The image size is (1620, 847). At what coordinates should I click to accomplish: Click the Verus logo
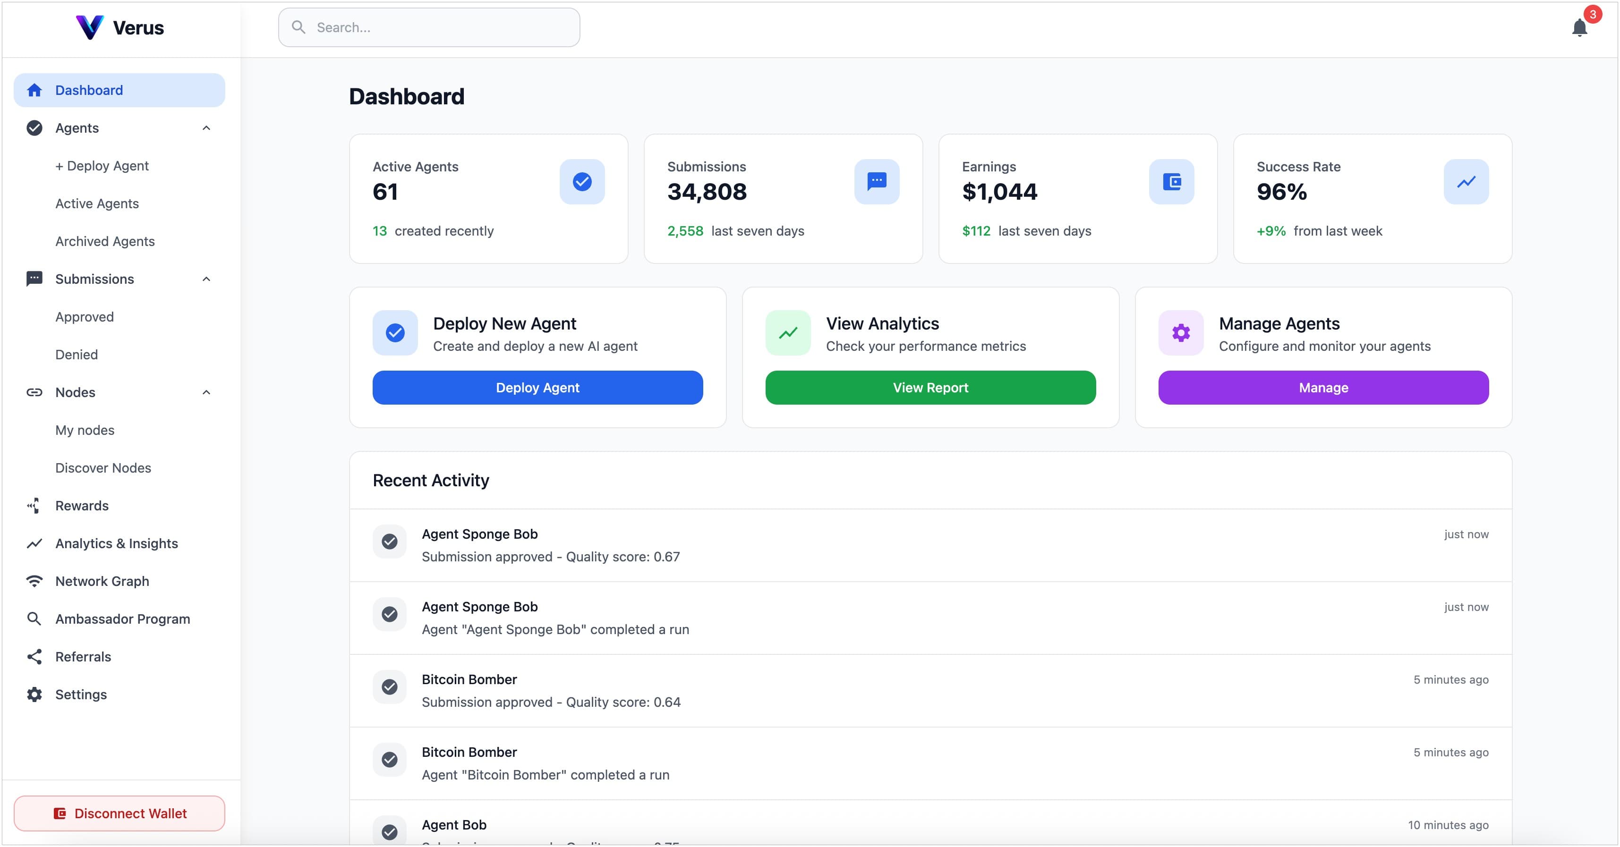click(x=119, y=28)
